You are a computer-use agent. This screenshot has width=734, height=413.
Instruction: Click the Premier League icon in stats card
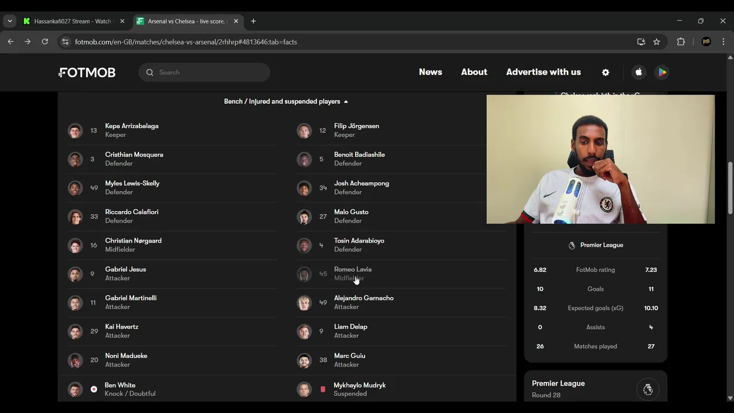[572, 246]
